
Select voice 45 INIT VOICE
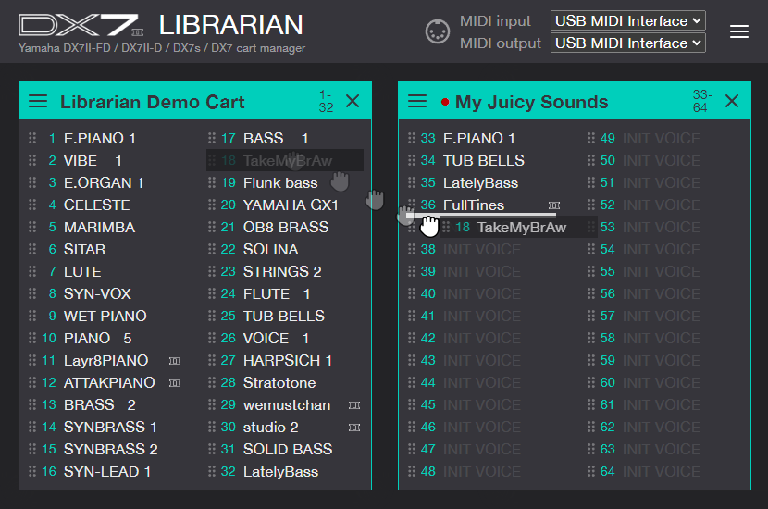coord(482,404)
